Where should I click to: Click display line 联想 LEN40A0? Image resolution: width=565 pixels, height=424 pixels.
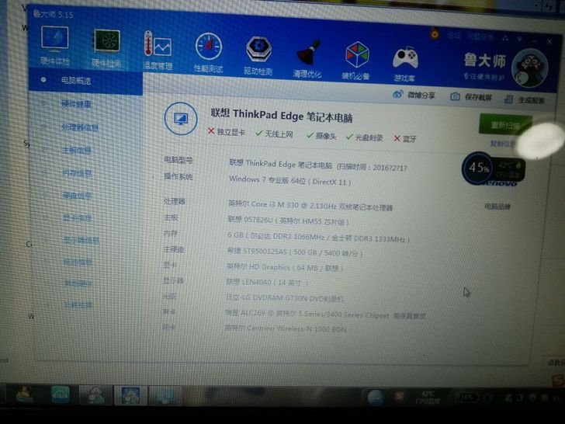267,283
